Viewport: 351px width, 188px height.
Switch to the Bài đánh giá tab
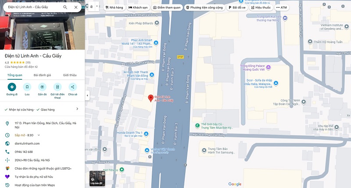tap(42, 75)
